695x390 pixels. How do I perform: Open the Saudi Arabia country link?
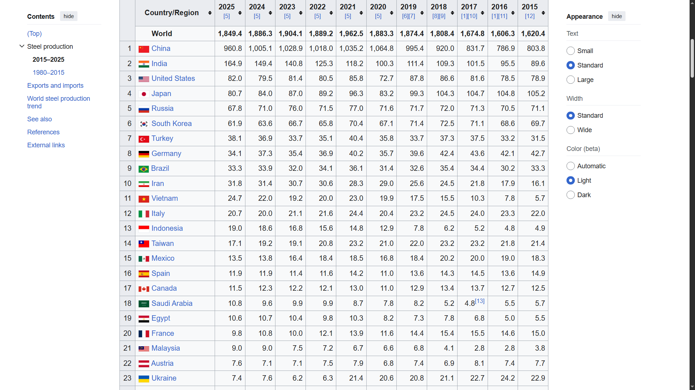[172, 303]
